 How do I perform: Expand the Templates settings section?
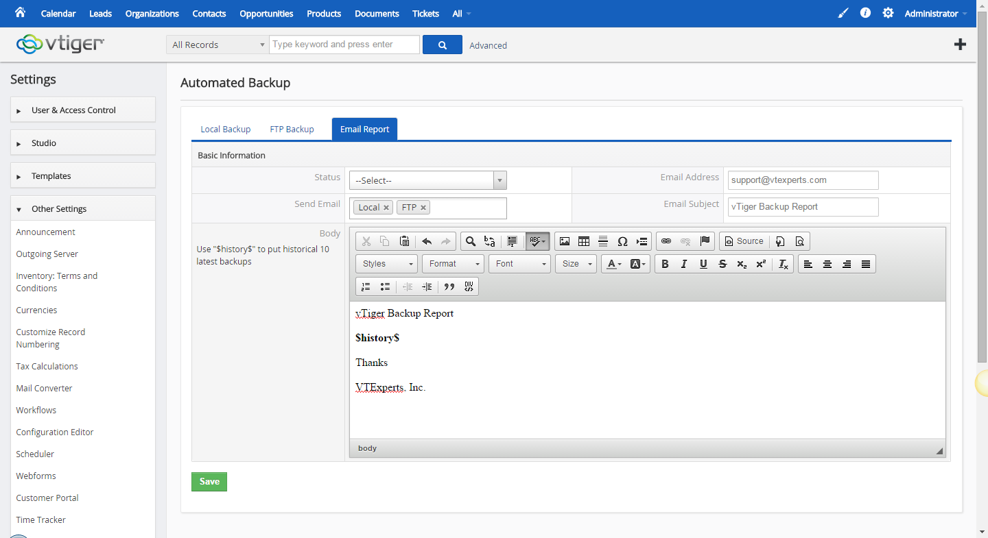pyautogui.click(x=83, y=175)
